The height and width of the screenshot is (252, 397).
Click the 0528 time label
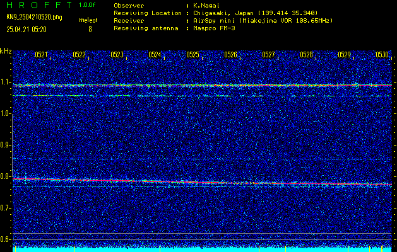[x=306, y=55]
